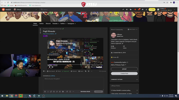
Task: Toggle Bold in comment editor
Action: pos(45,91)
